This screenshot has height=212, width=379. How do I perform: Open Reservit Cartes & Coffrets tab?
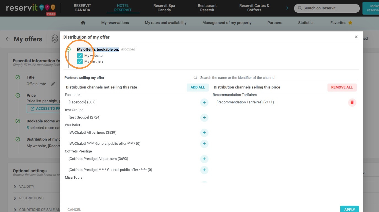coord(254,8)
